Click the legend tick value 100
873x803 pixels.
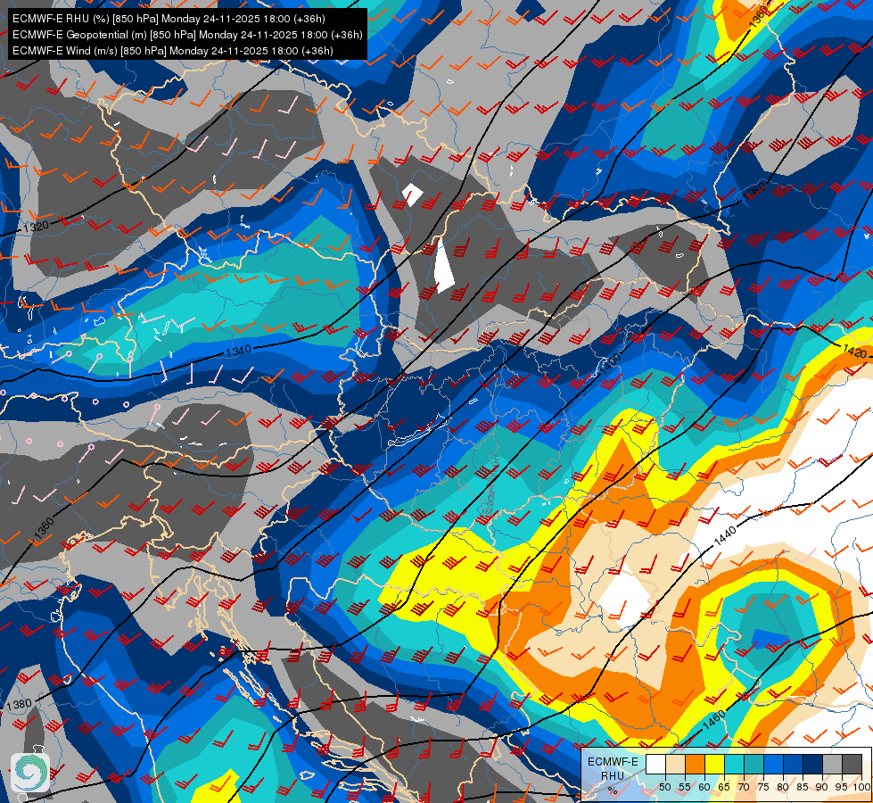[861, 788]
